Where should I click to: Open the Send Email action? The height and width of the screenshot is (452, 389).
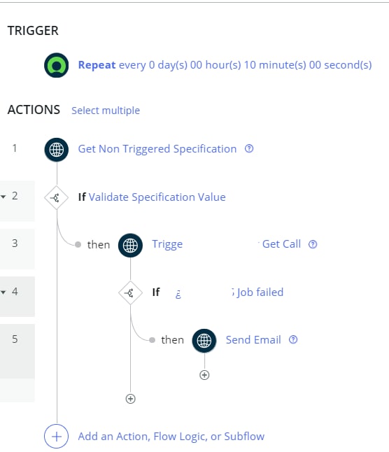click(253, 340)
